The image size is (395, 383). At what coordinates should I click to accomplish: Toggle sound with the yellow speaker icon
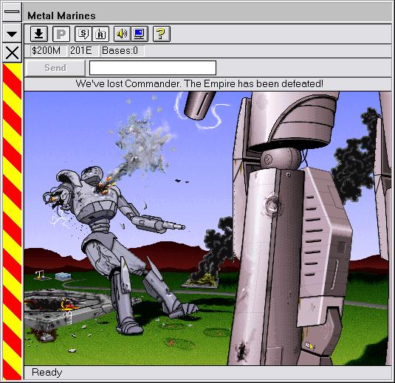coord(122,34)
